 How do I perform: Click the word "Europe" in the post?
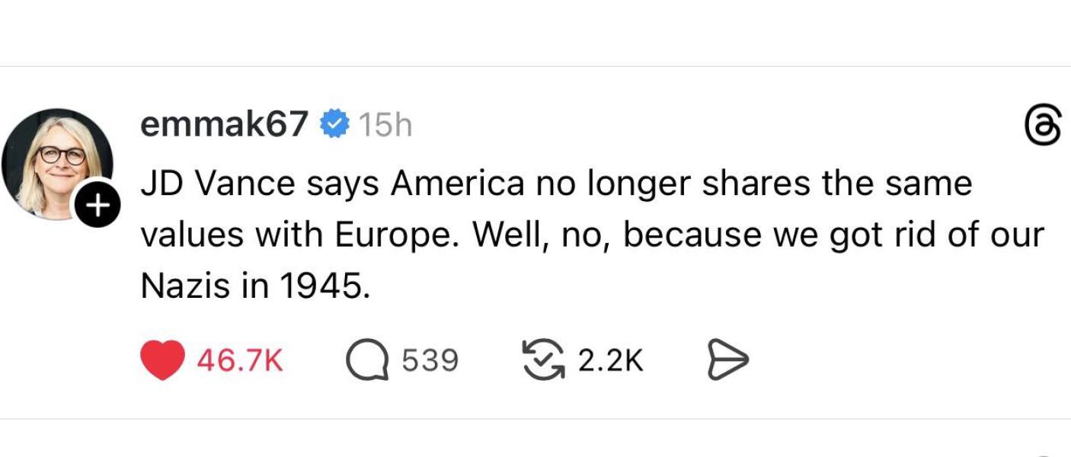(x=411, y=235)
